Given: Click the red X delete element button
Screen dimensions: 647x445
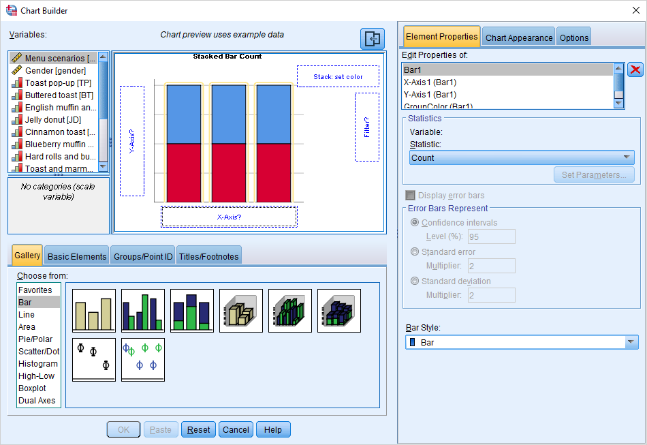Looking at the screenshot, I should (x=635, y=70).
